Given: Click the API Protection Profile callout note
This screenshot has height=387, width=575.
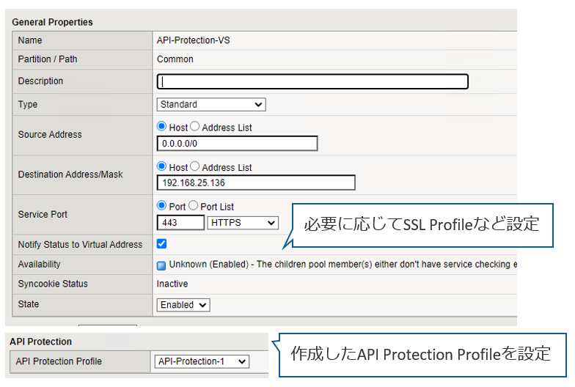Looking at the screenshot, I should (420, 353).
